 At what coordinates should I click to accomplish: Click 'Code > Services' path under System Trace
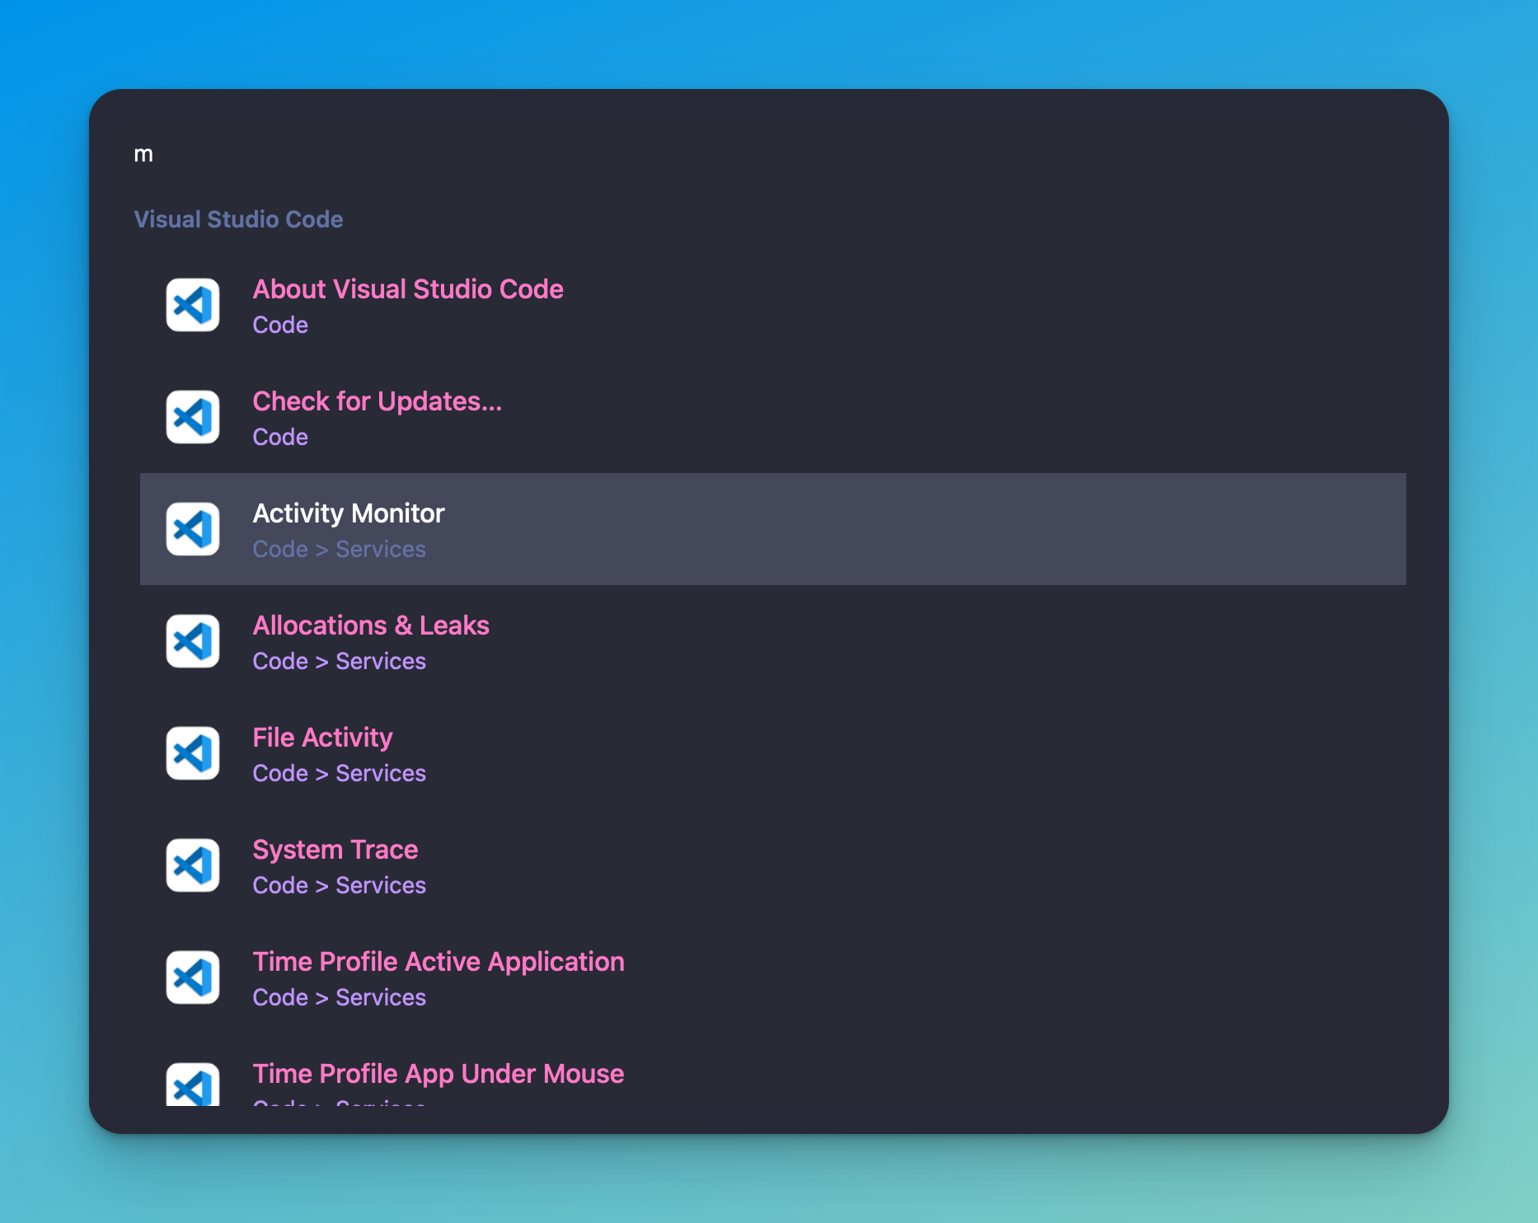coord(339,885)
